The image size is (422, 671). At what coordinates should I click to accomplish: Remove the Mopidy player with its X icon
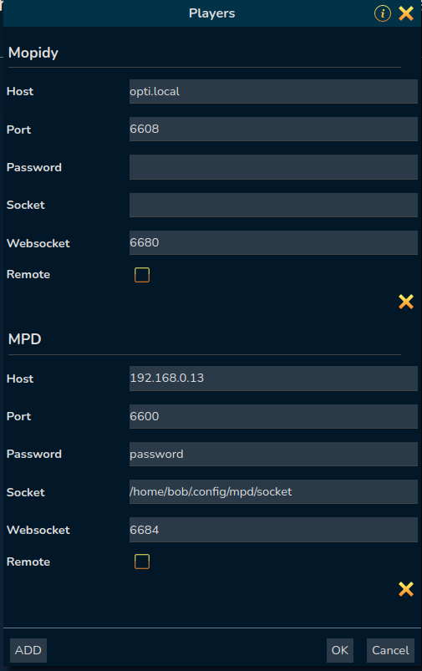406,302
